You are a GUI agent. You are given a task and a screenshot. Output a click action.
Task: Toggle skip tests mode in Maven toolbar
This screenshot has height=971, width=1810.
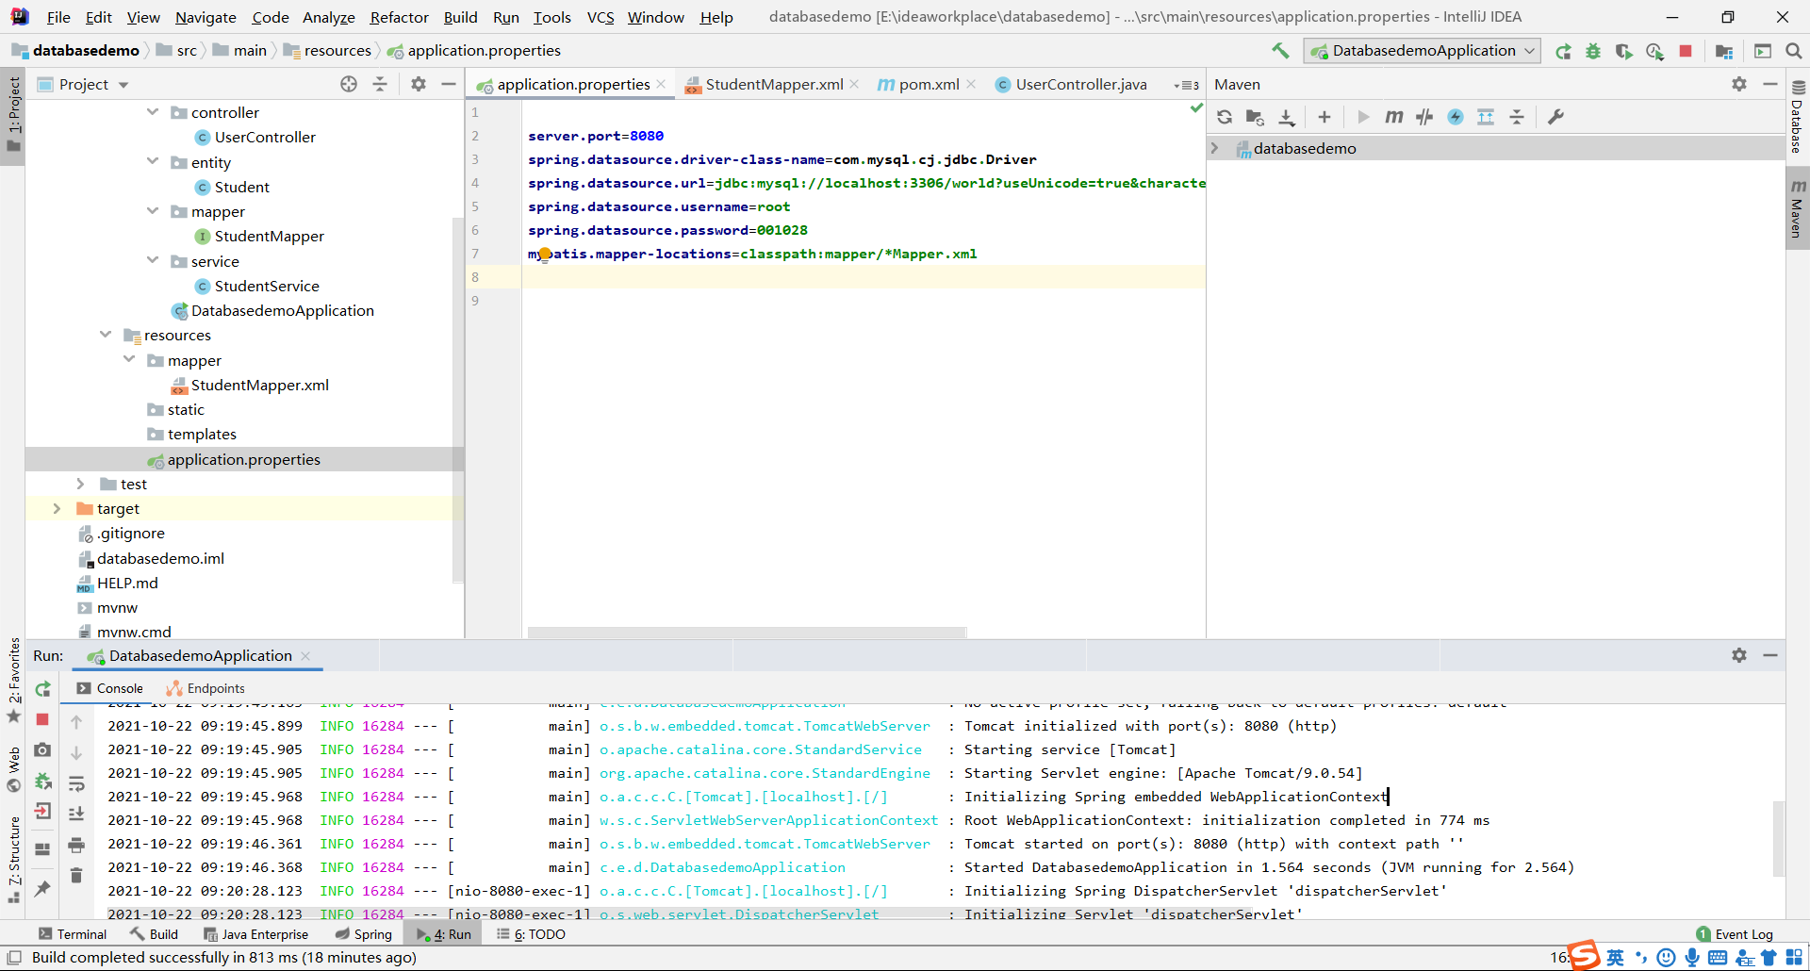pyautogui.click(x=1424, y=117)
